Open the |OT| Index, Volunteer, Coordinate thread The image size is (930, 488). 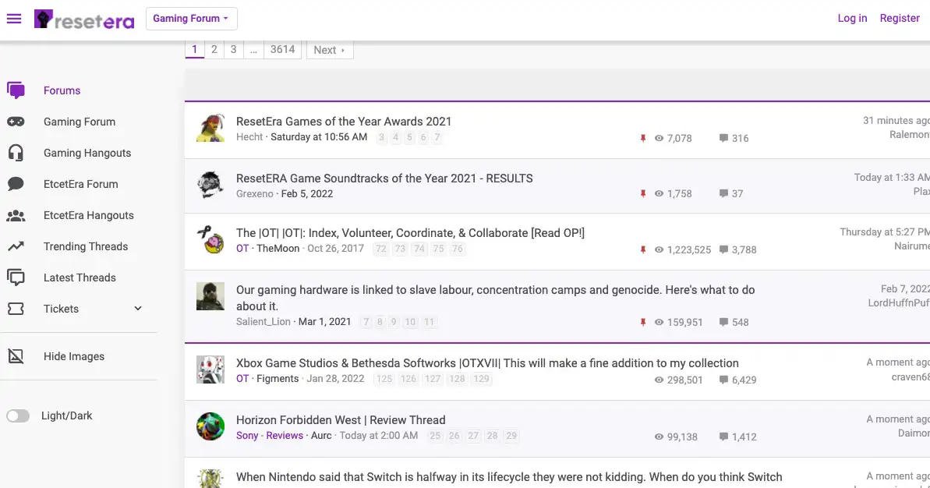411,232
